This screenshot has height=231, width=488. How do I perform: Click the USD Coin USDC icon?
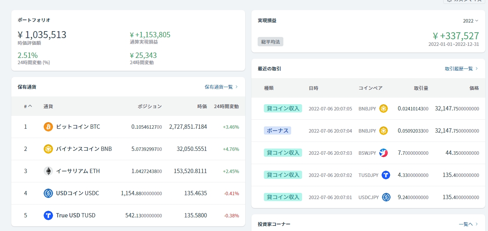48,193
